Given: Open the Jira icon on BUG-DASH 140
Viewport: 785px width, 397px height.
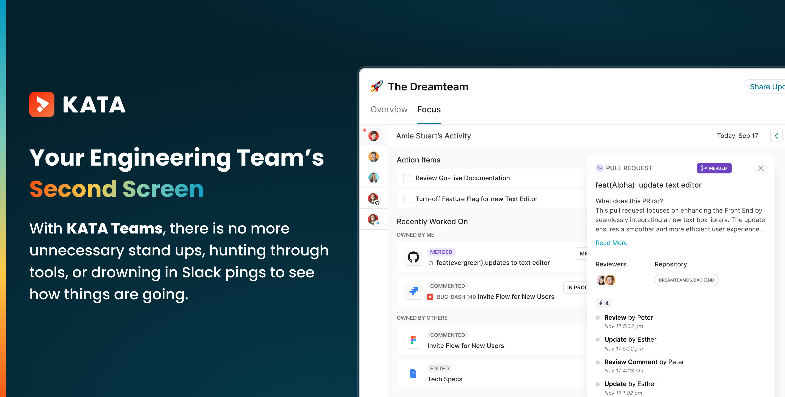Looking at the screenshot, I should pos(413,291).
